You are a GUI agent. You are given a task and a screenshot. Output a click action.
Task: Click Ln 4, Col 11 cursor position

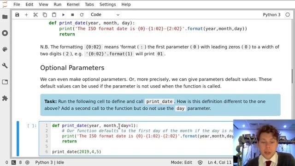[x=219, y=162]
